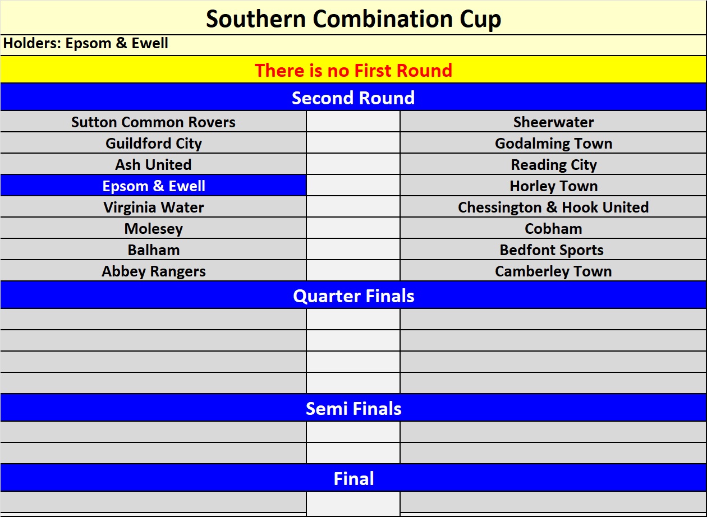
Task: Select the Quarter Finals header row
Action: (x=353, y=296)
